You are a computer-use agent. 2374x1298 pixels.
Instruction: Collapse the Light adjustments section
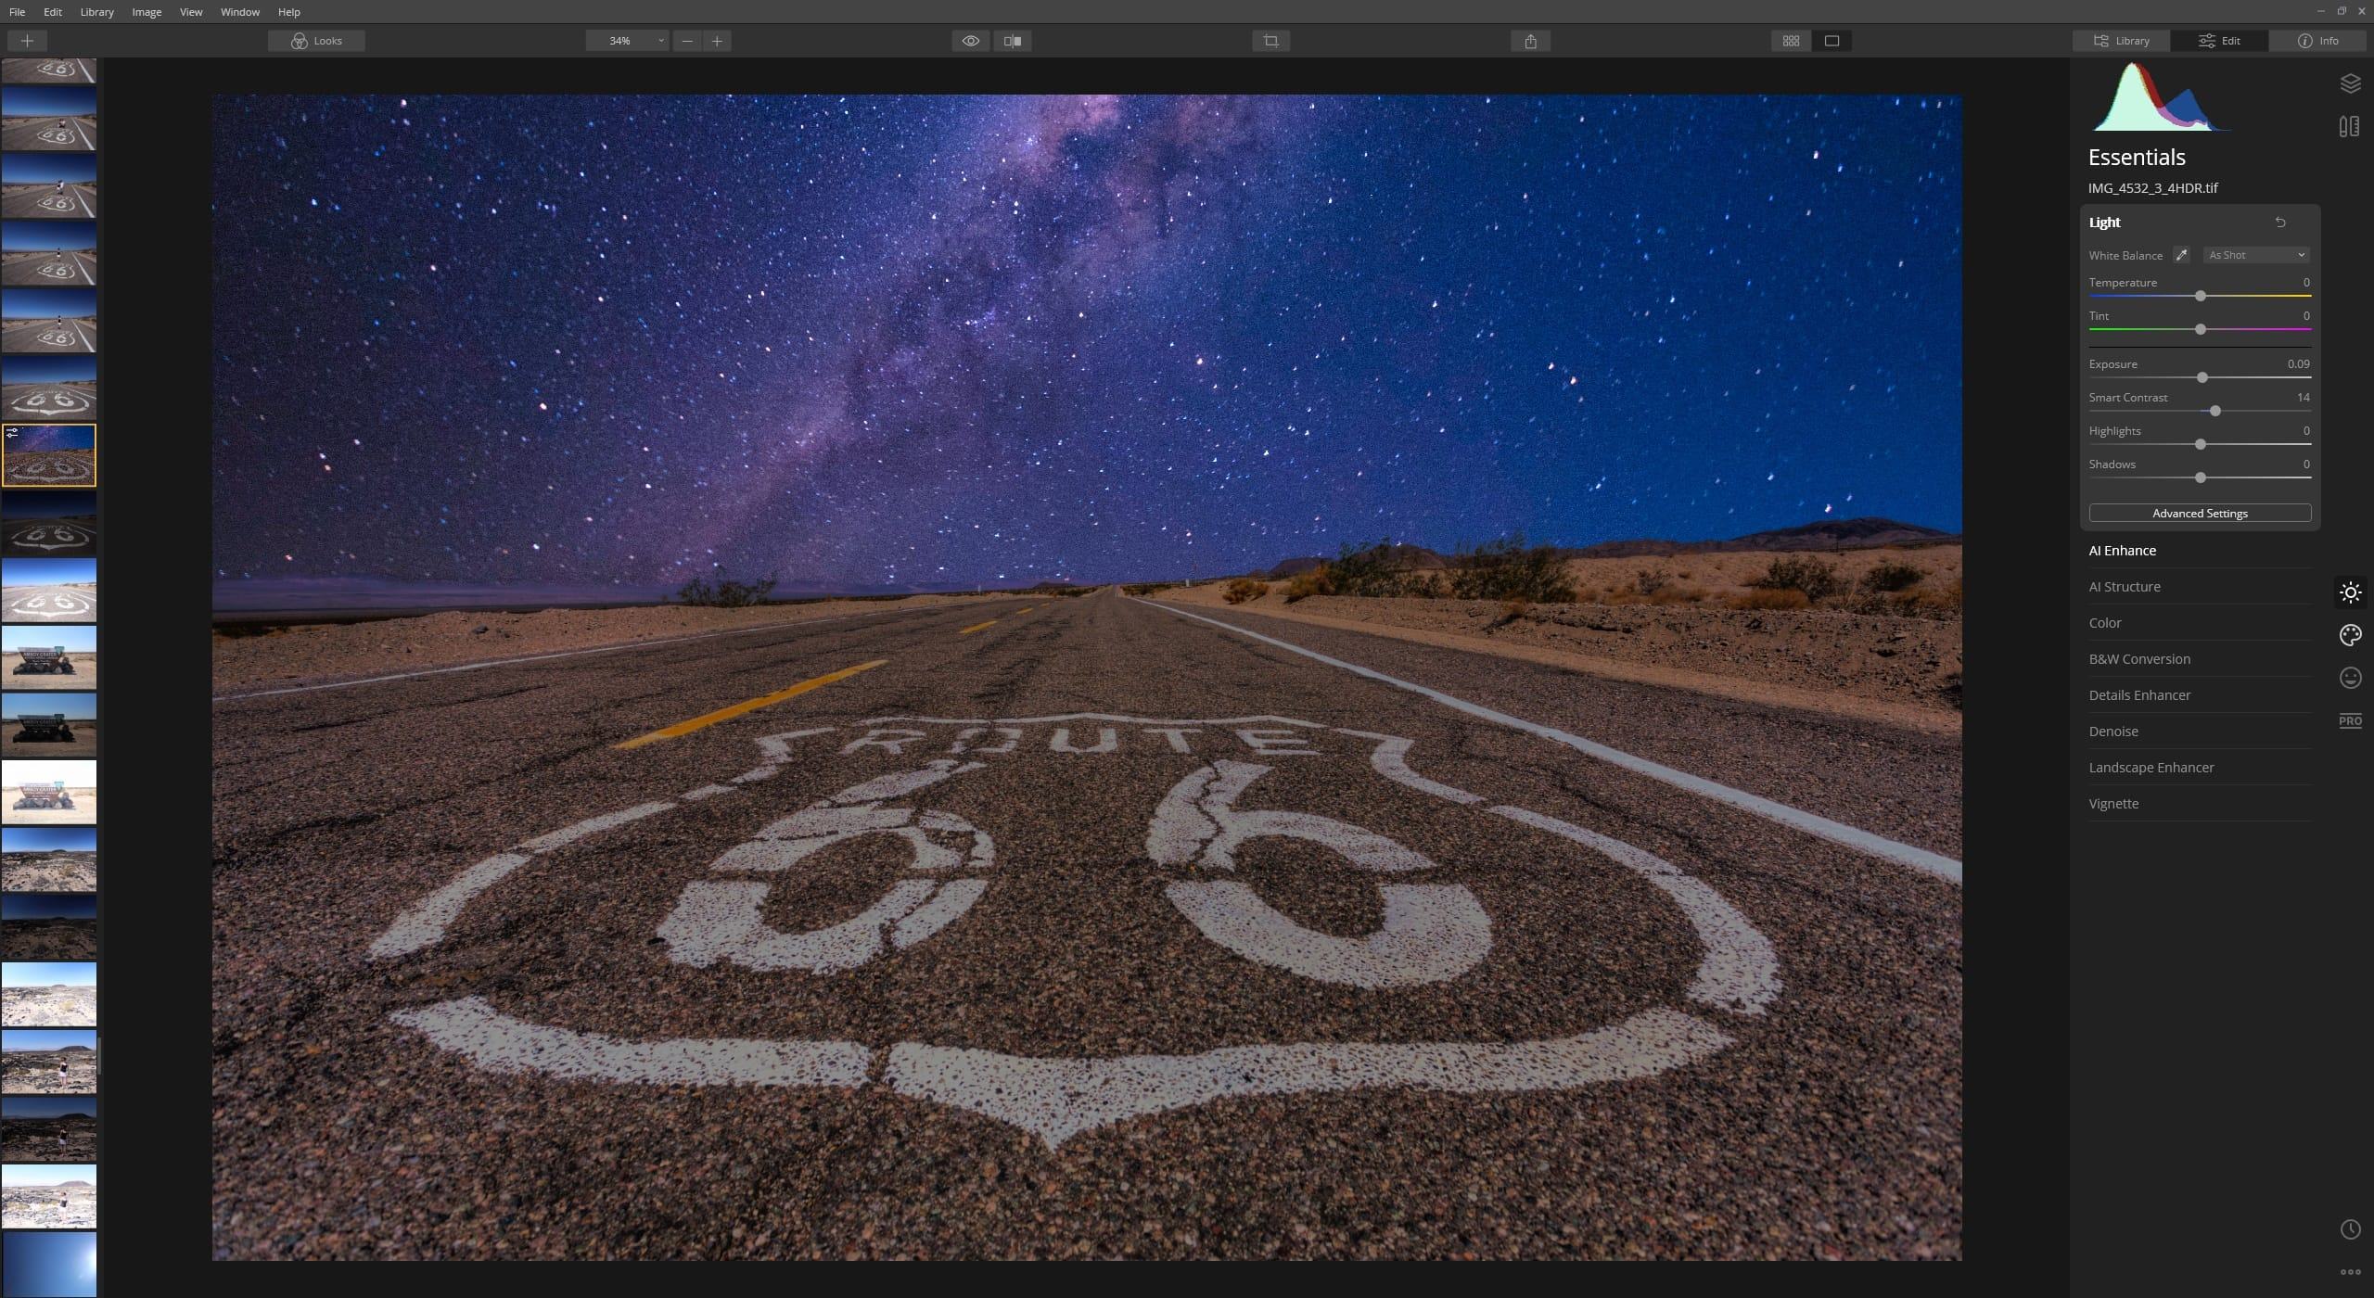(2105, 222)
